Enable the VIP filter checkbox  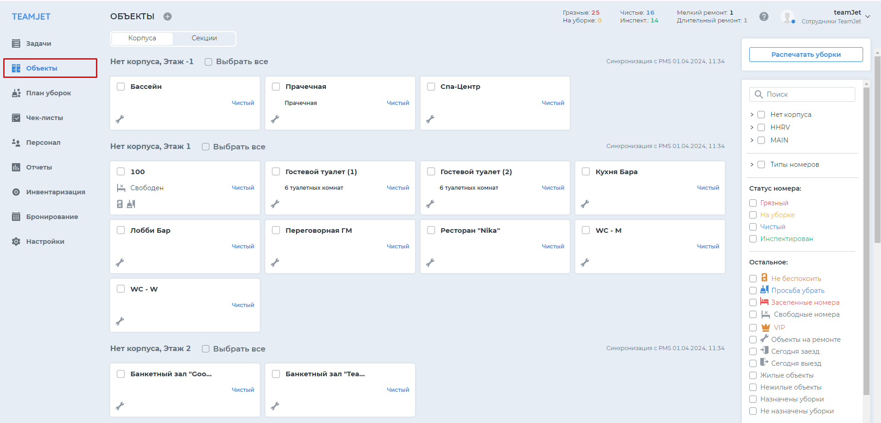coord(753,328)
